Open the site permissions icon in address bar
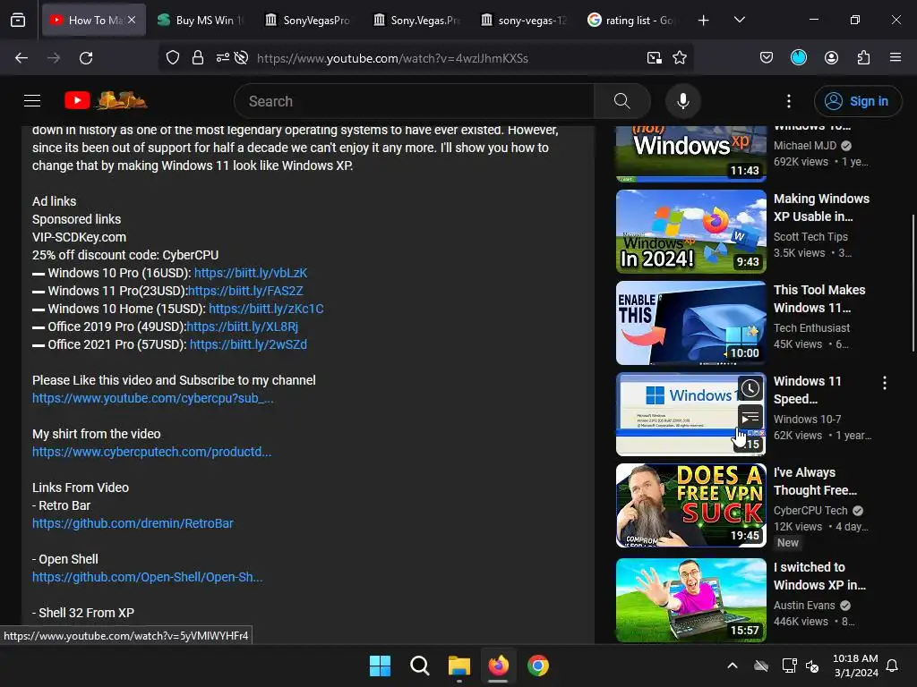 [222, 58]
